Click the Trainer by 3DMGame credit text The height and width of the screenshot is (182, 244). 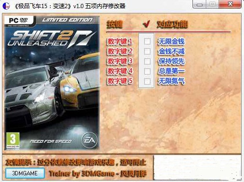tap(97, 173)
